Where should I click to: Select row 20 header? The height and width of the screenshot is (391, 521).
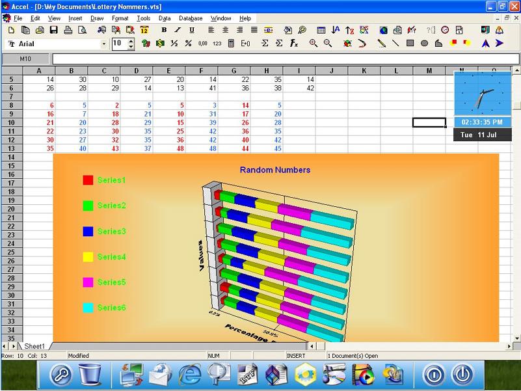pyautogui.click(x=12, y=209)
